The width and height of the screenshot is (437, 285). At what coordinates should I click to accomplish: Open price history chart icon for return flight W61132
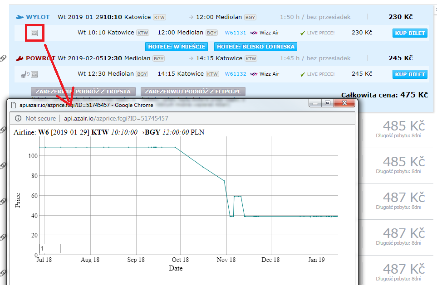pyautogui.click(x=34, y=74)
